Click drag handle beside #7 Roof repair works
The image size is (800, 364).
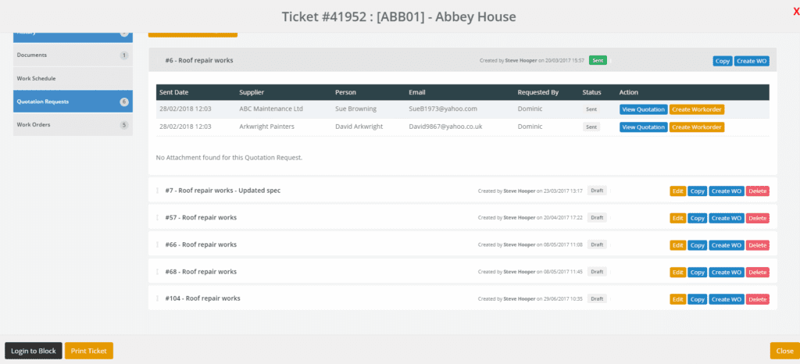pos(157,191)
